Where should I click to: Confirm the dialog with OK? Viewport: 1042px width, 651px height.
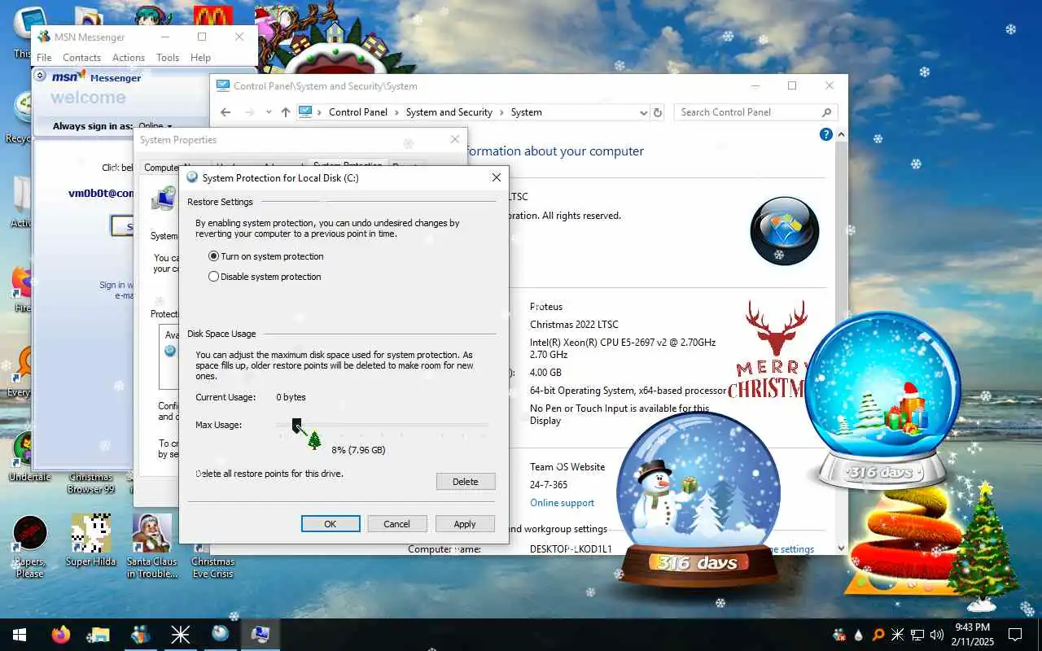tap(331, 523)
